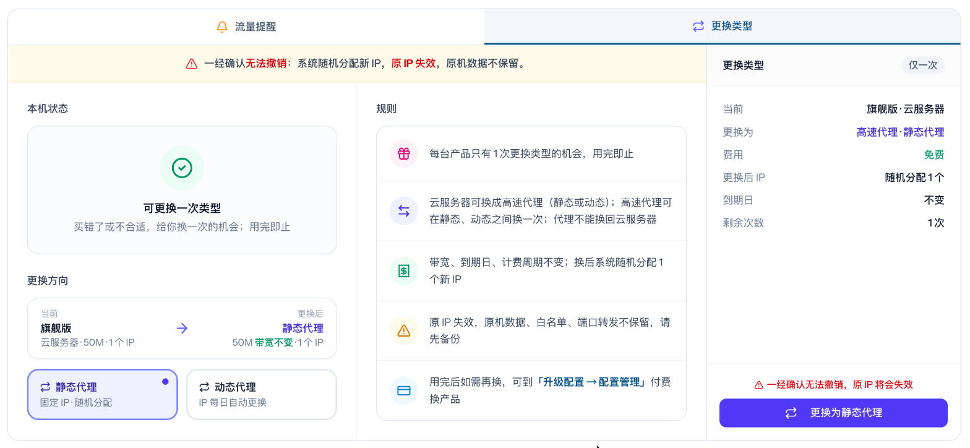Switch to the 流量提醒 tab
Screen dimensions: 970x448
pos(246,27)
